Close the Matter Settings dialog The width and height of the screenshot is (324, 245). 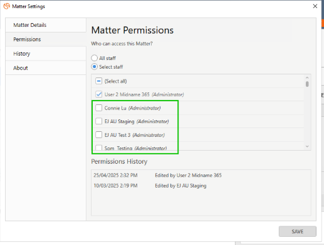pyautogui.click(x=315, y=6)
